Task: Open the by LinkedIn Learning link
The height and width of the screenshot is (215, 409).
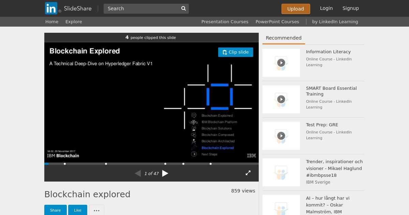Action: click(x=335, y=21)
